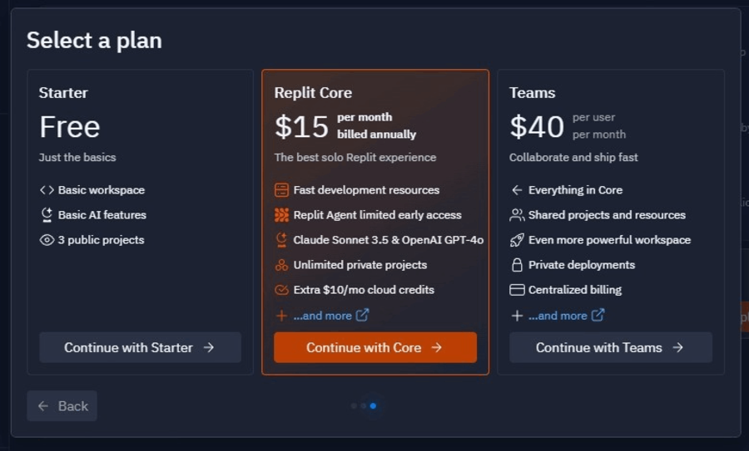
Task: Click the Centralized billing card icon
Action: pos(517,289)
